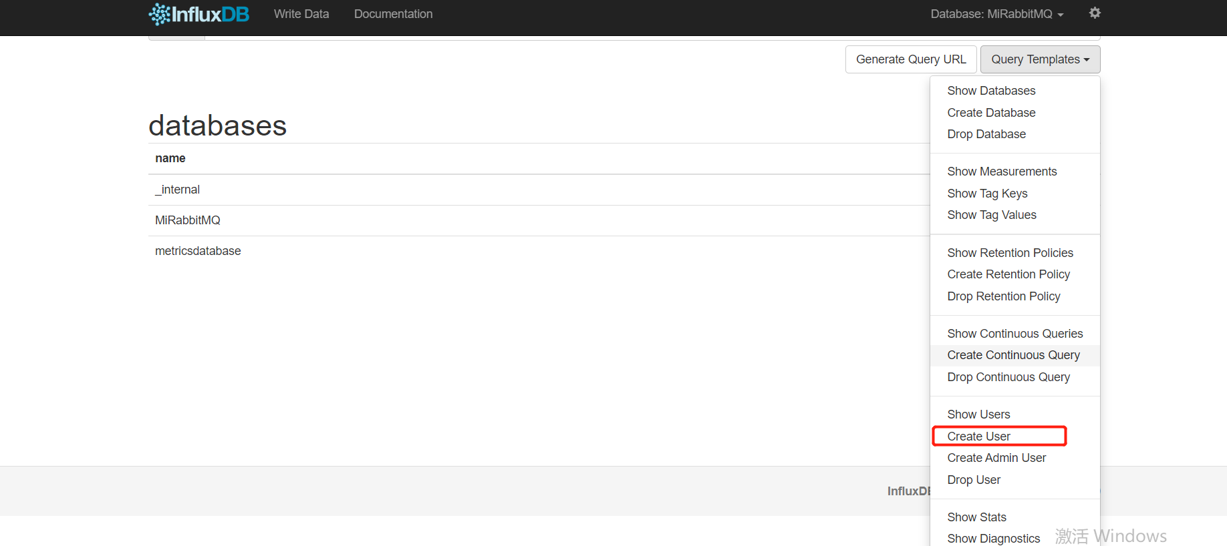Select Show Users template
1227x546 pixels.
(x=1015, y=415)
